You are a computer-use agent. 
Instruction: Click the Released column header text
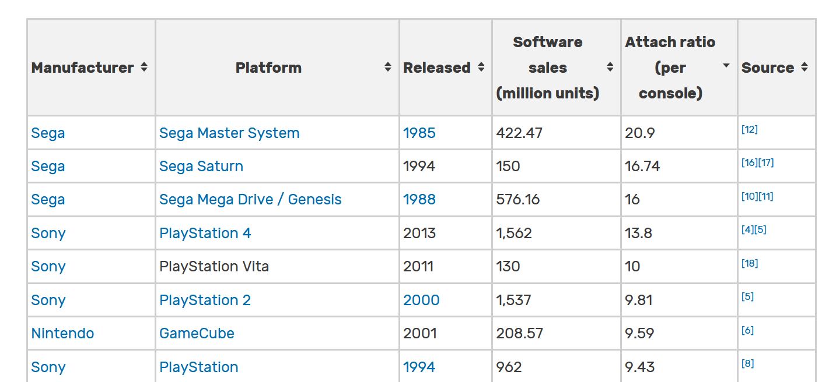tap(437, 68)
